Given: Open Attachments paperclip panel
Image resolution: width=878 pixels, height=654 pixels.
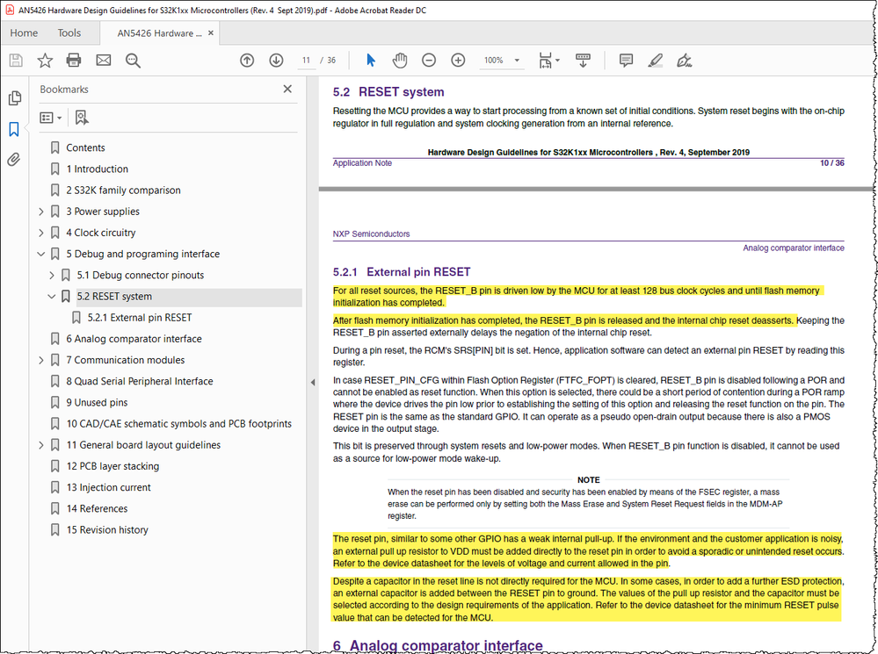Looking at the screenshot, I should click(14, 160).
